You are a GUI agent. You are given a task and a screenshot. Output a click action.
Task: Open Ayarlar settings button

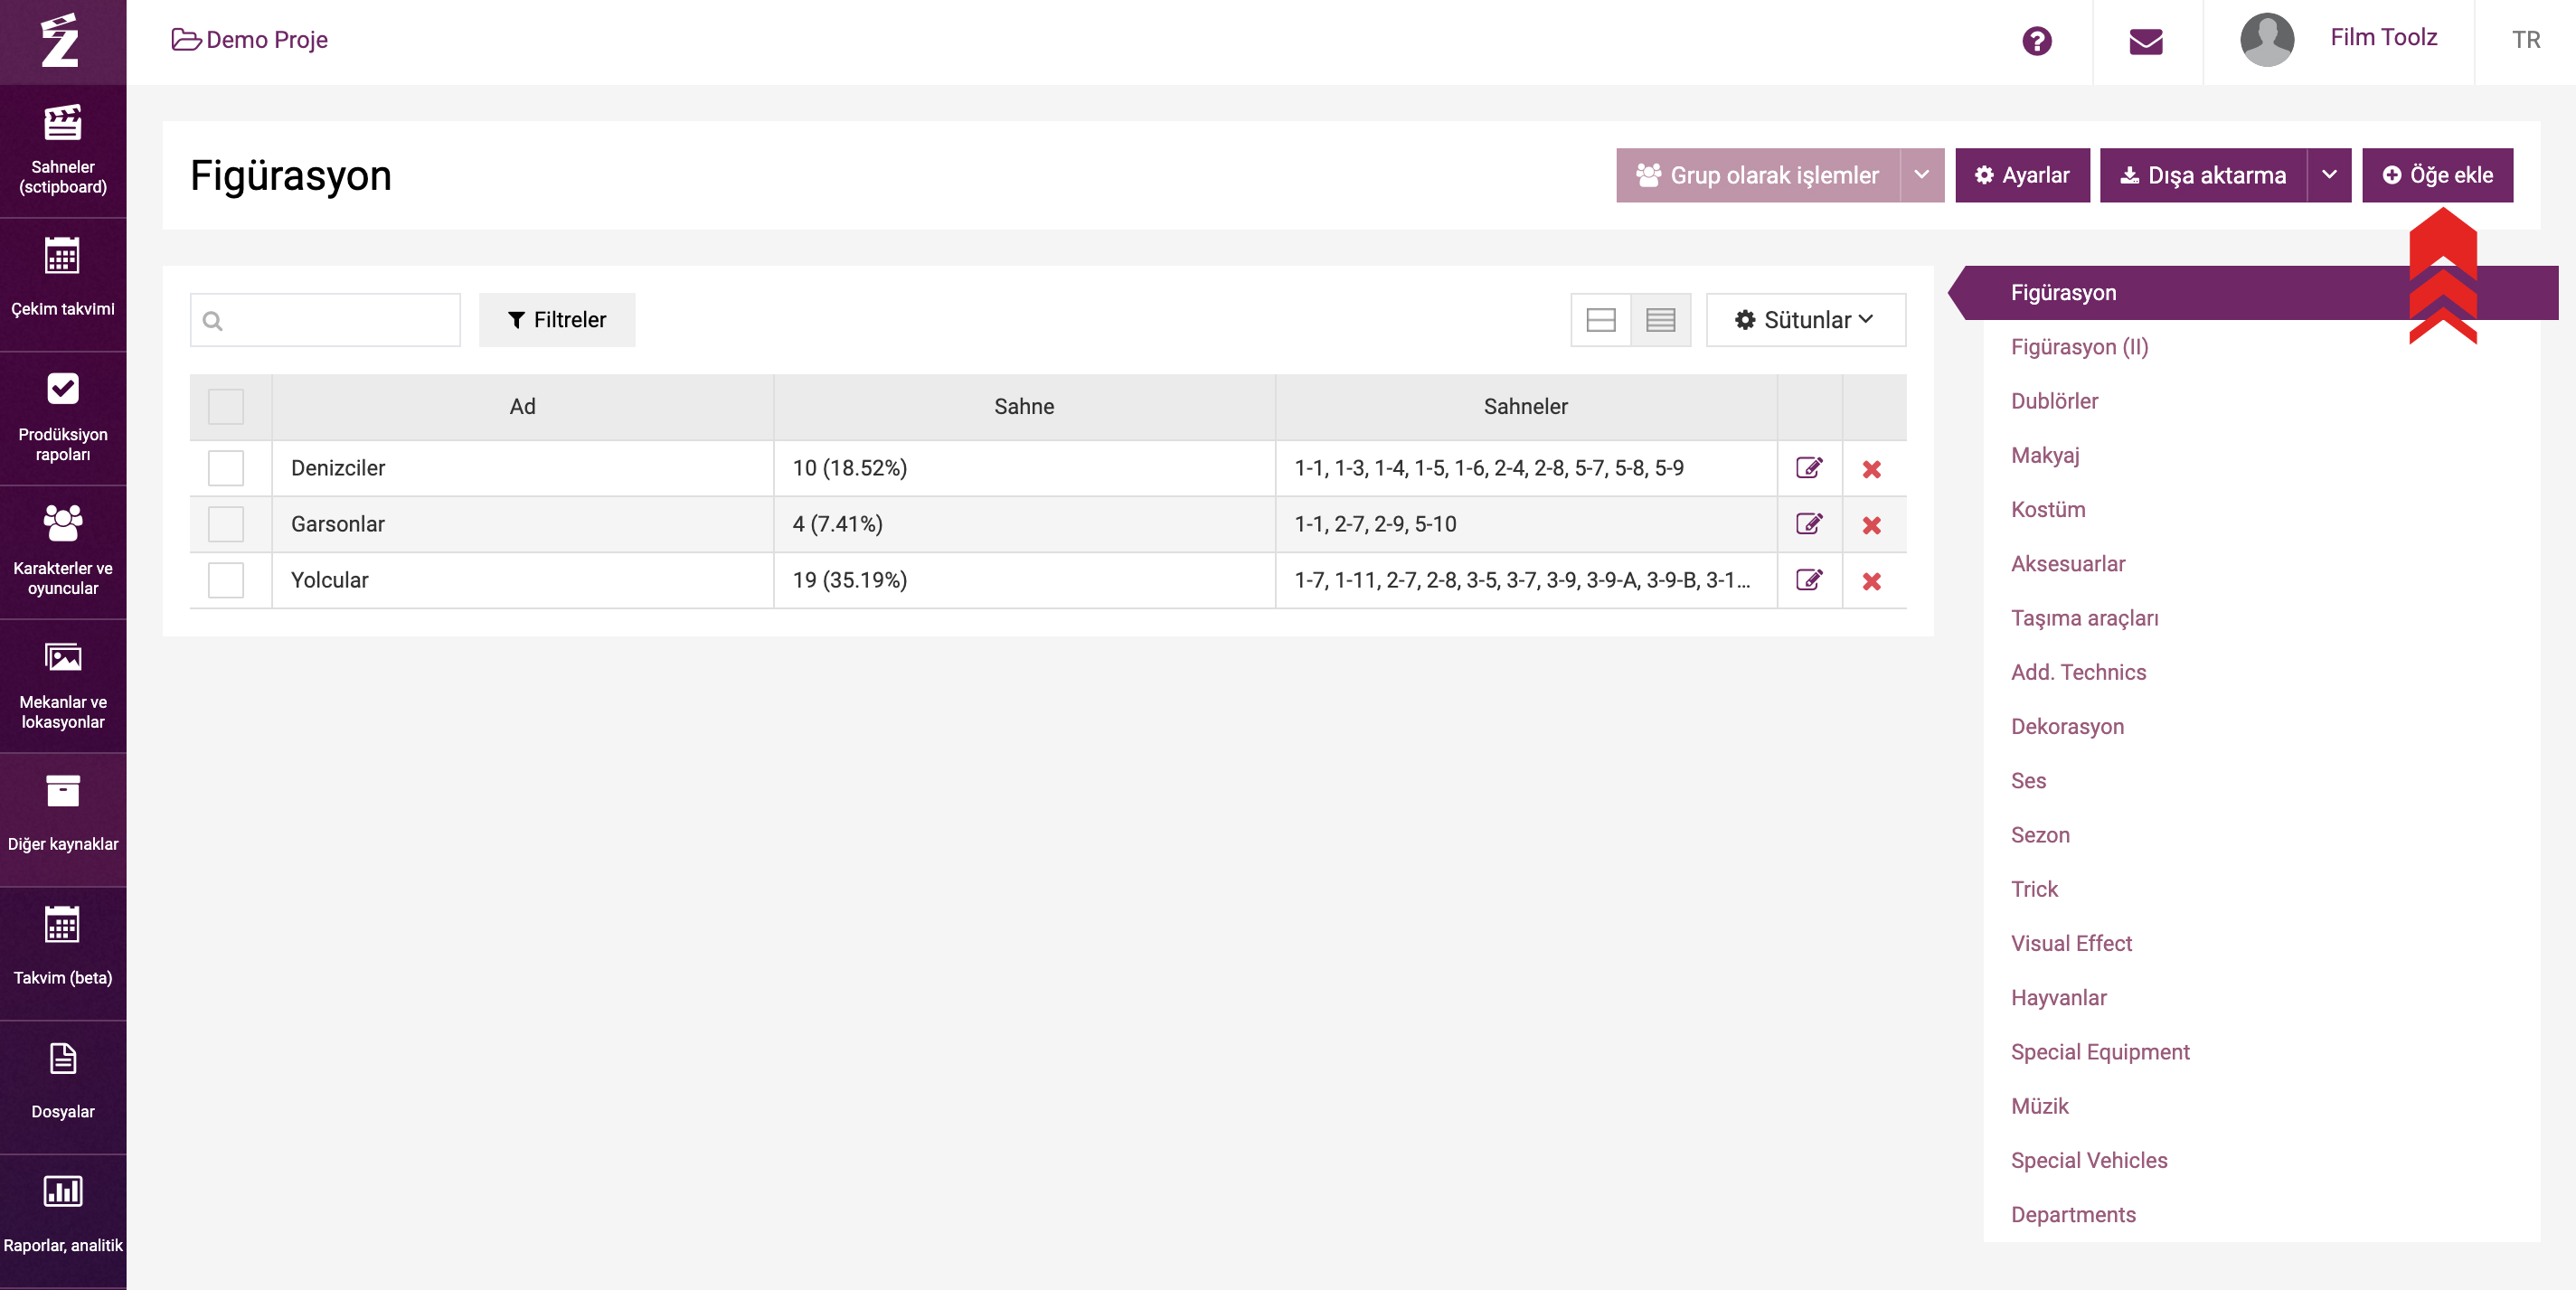click(x=2022, y=175)
